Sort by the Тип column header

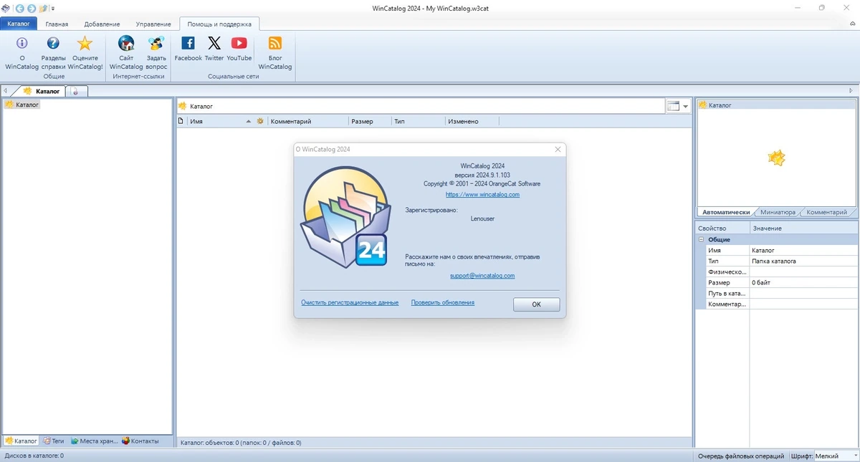(418, 121)
